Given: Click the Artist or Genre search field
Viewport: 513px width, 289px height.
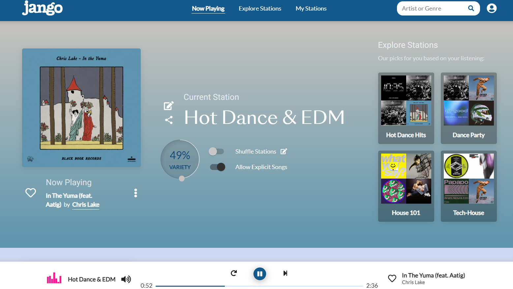Looking at the screenshot, I should click(434, 9).
